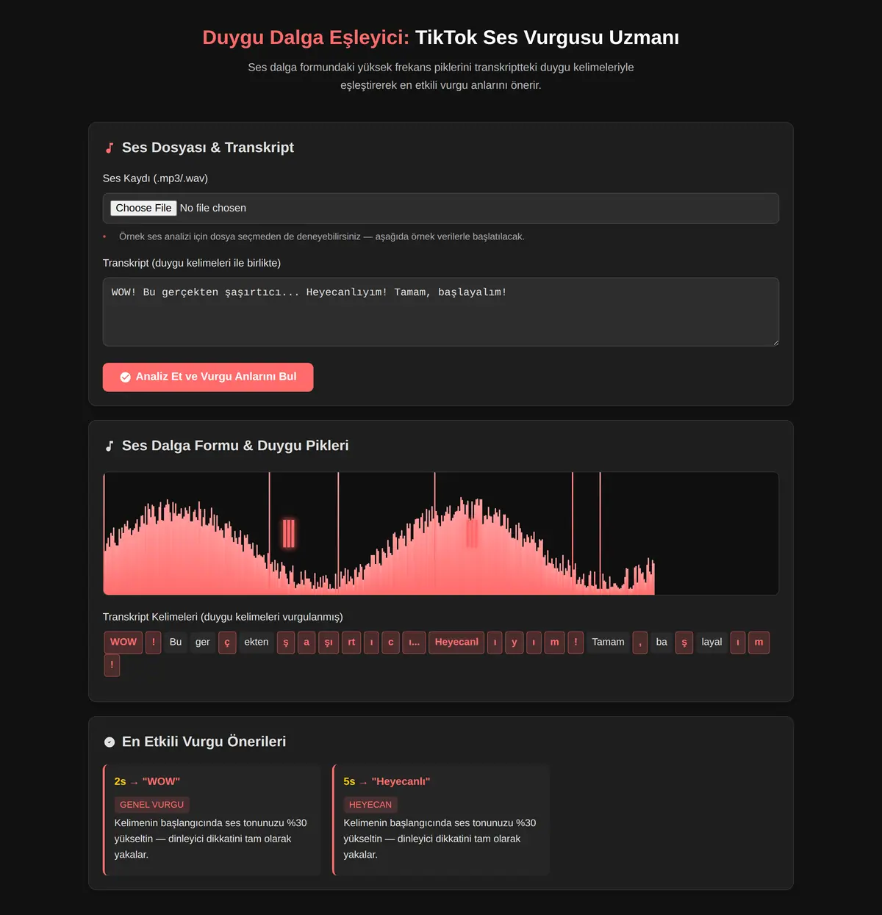This screenshot has width=882, height=915.
Task: Click music note icon beside "Ses Dalga Formu" heading
Action: tap(110, 446)
